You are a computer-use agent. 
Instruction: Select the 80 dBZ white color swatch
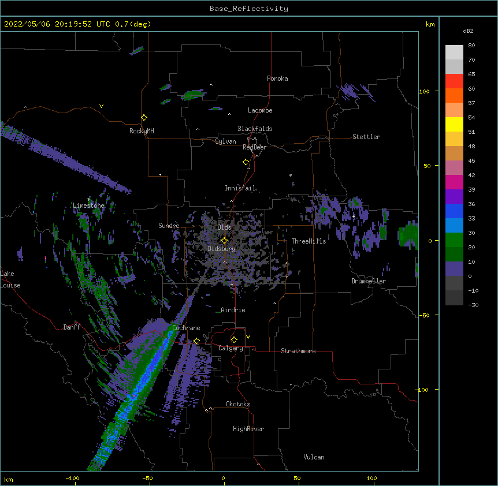pyautogui.click(x=454, y=53)
